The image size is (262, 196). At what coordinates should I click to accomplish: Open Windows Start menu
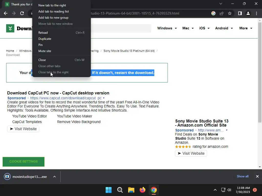[108, 190]
